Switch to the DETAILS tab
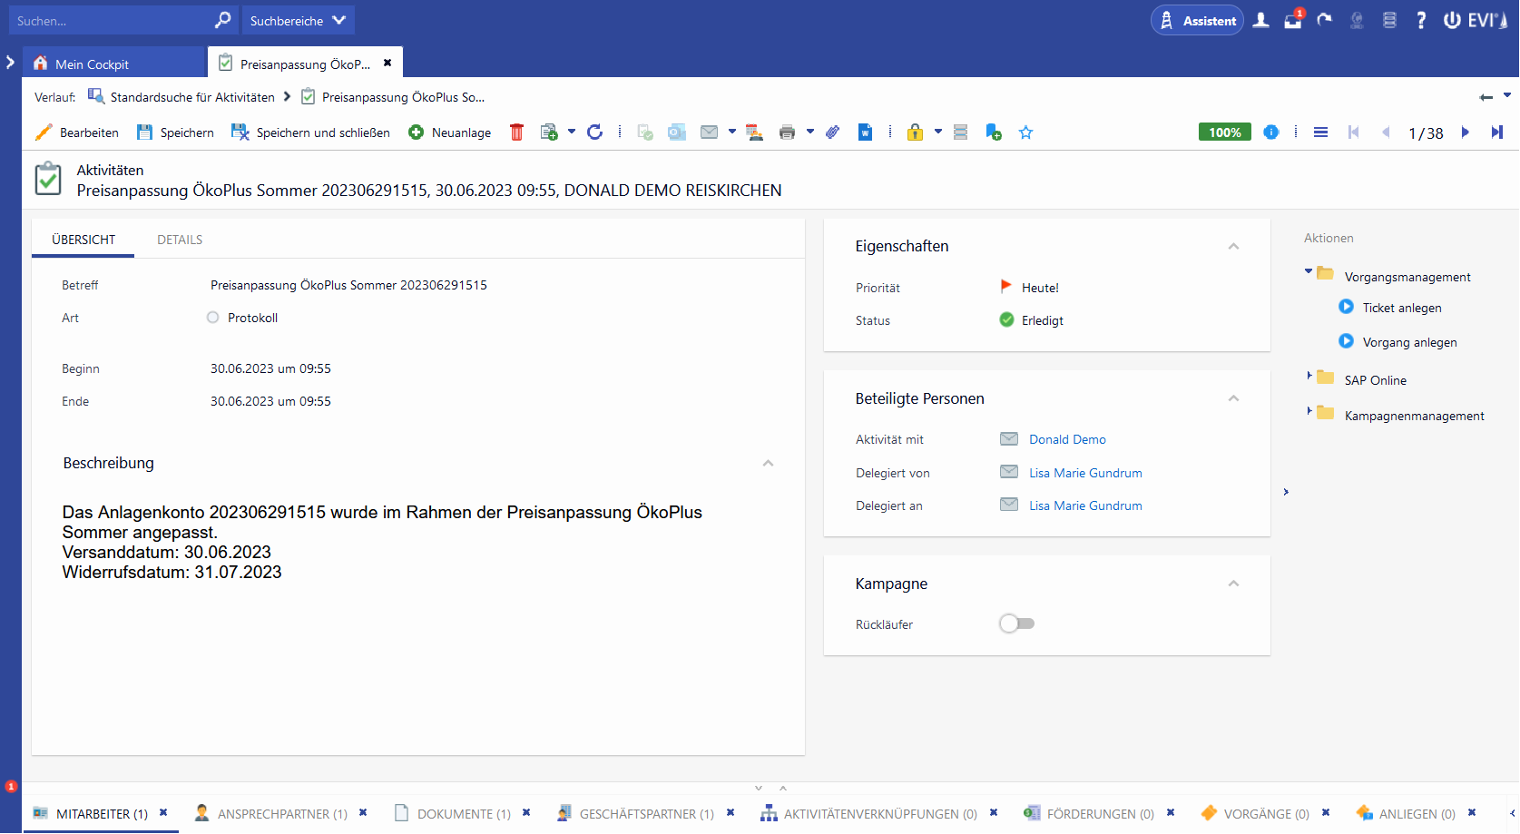Viewport: 1520px width, 834px height. coord(180,240)
